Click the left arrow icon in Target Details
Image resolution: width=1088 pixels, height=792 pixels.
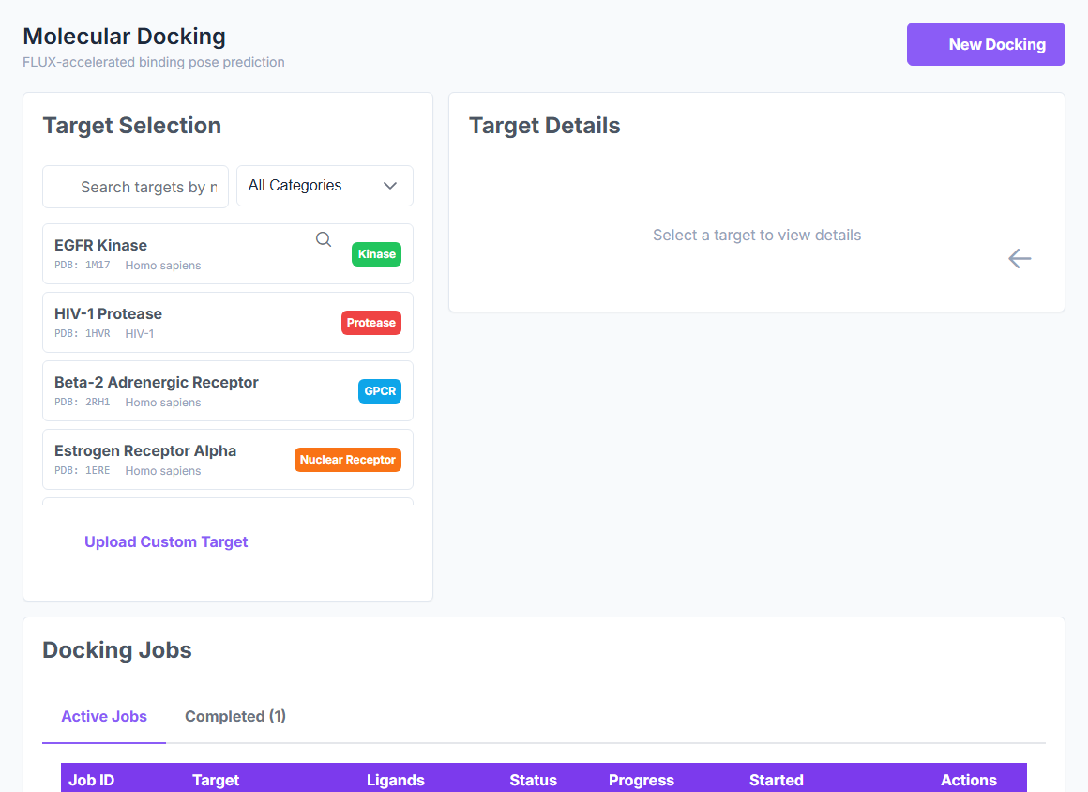1020,259
